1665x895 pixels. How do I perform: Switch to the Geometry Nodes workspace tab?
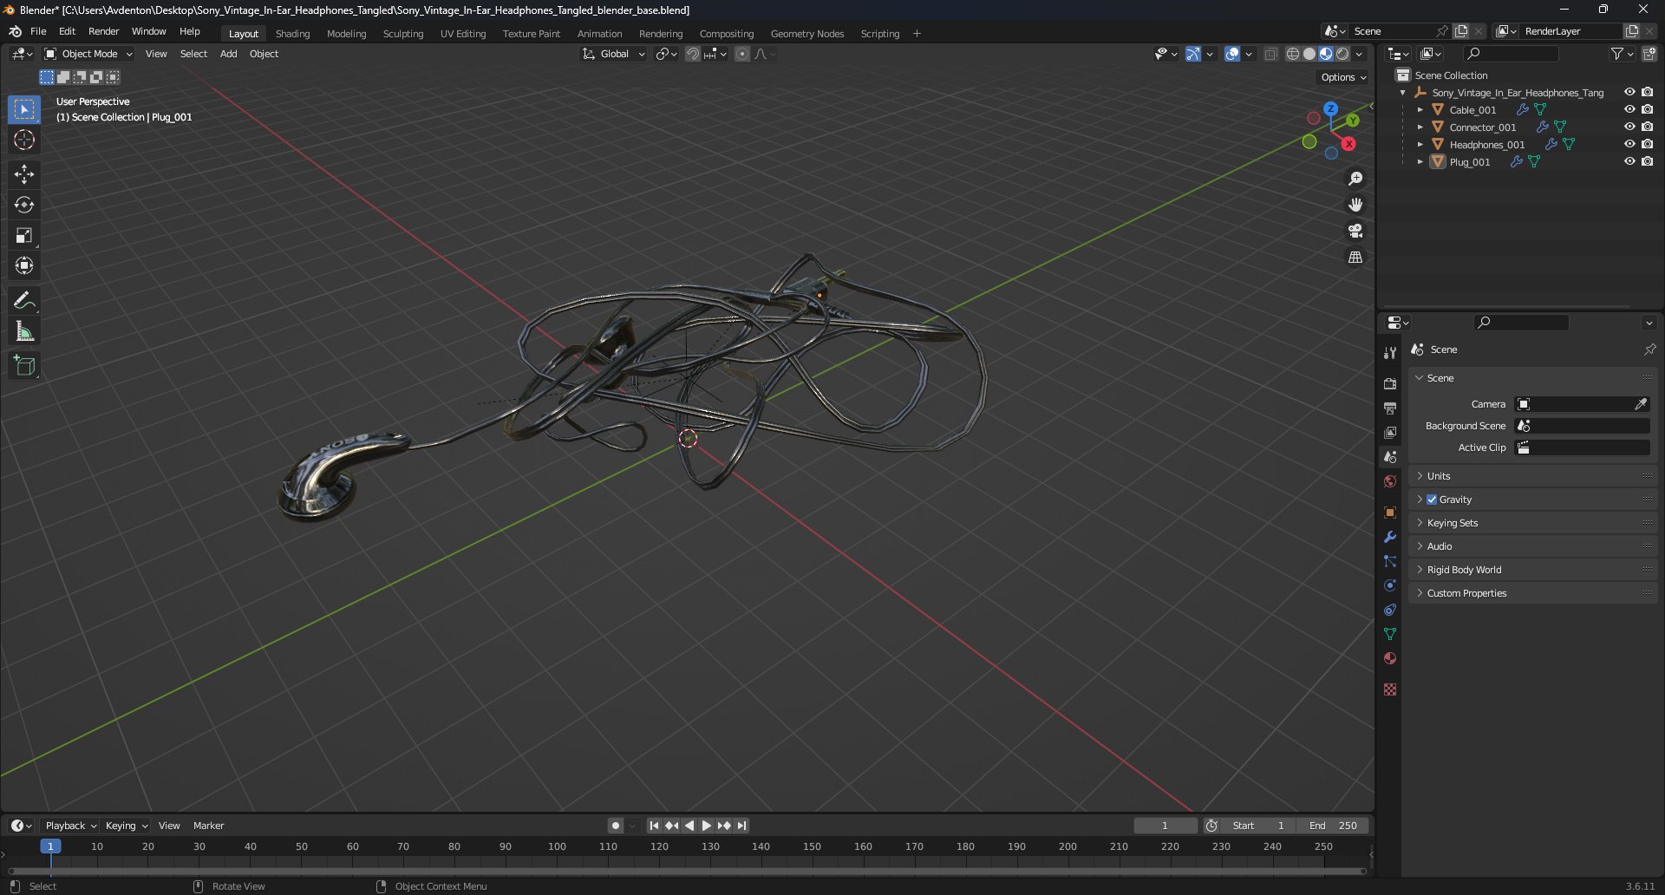(807, 34)
